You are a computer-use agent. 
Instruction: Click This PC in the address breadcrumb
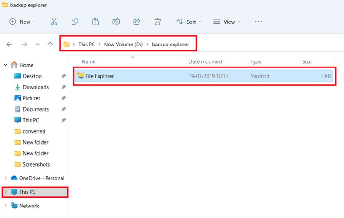point(87,45)
